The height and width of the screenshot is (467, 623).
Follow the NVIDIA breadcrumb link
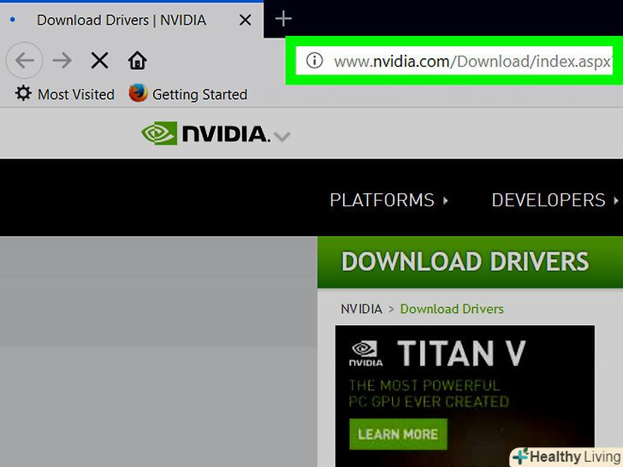[x=361, y=309]
